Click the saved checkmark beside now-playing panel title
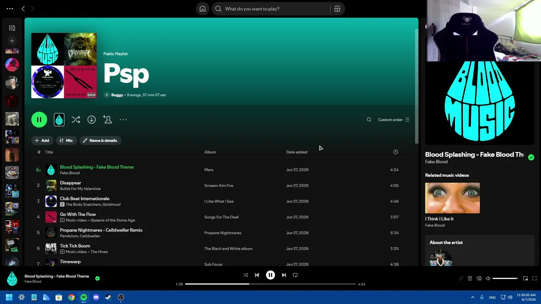Screen dimensions: 541x304 pos(531,157)
